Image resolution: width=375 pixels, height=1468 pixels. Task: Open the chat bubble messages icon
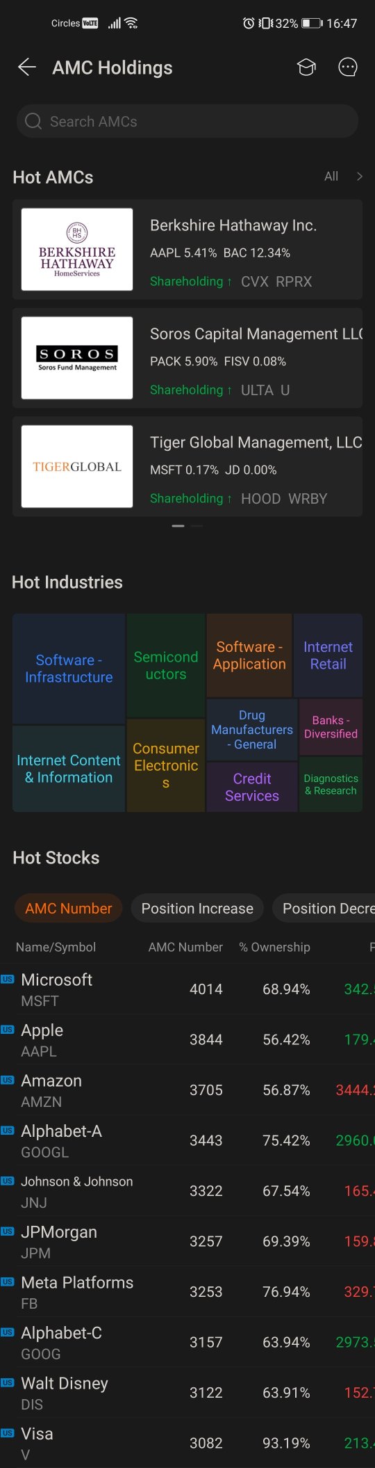(x=348, y=67)
